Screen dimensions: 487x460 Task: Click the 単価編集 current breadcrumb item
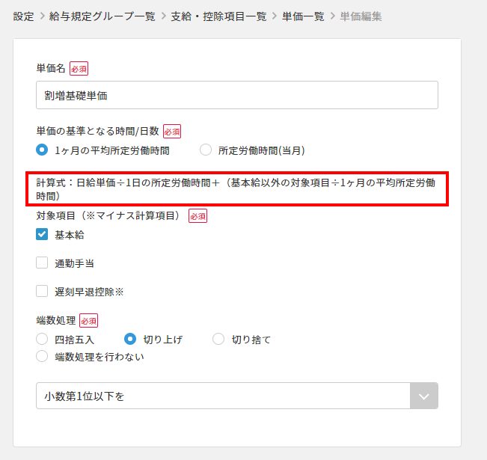pyautogui.click(x=361, y=16)
